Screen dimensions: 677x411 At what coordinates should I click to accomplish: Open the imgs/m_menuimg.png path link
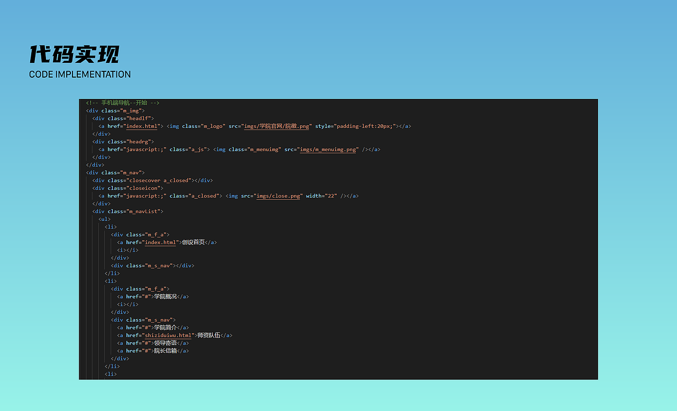[x=328, y=150]
